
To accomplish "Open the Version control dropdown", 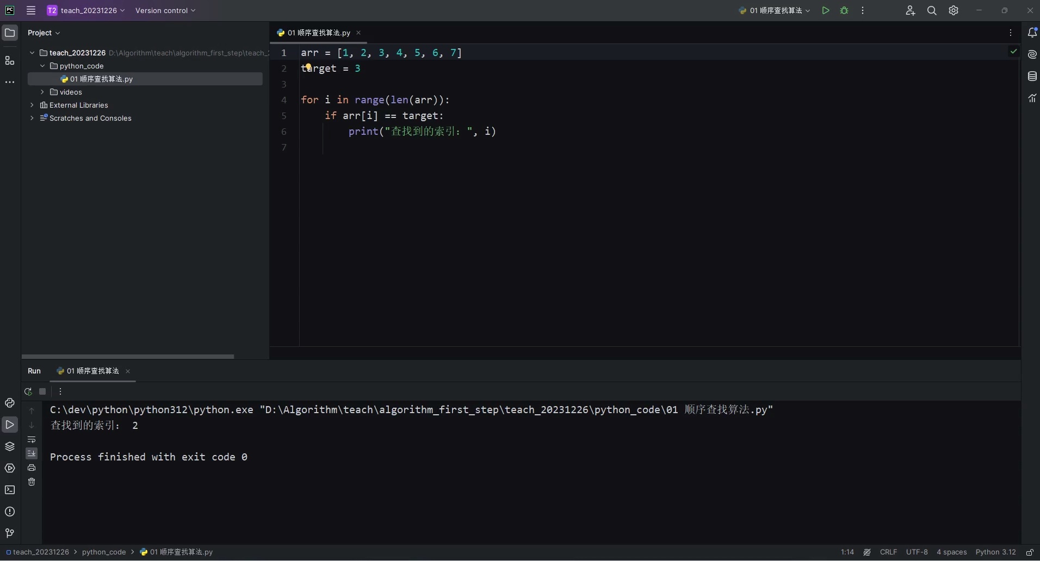I will tap(165, 10).
